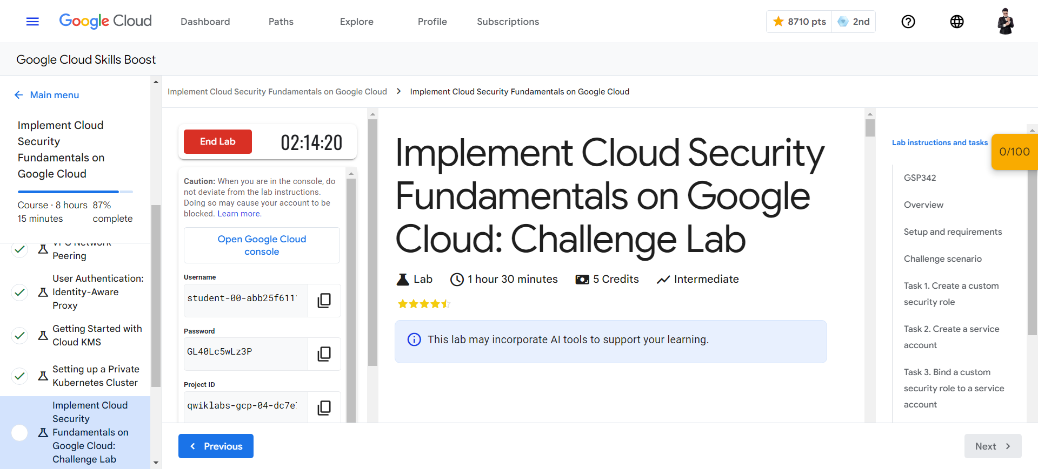1038x469 pixels.
Task: Click the lab details panel scrollbar
Action: pyautogui.click(x=351, y=300)
